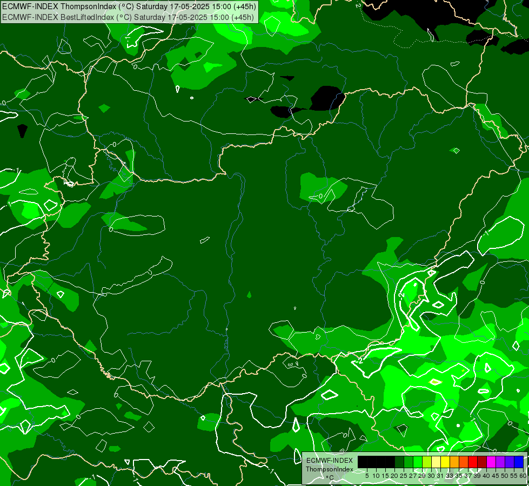This screenshot has height=486, width=529.
Task: Click the °C unit label in legend
Action: [x=330, y=477]
